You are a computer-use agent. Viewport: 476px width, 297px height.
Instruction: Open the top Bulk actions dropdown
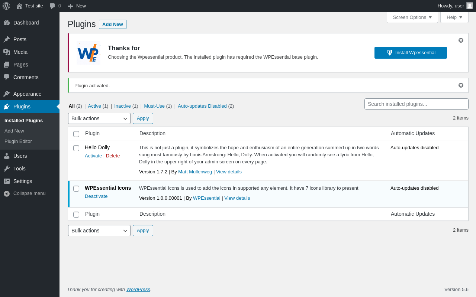[x=99, y=118]
